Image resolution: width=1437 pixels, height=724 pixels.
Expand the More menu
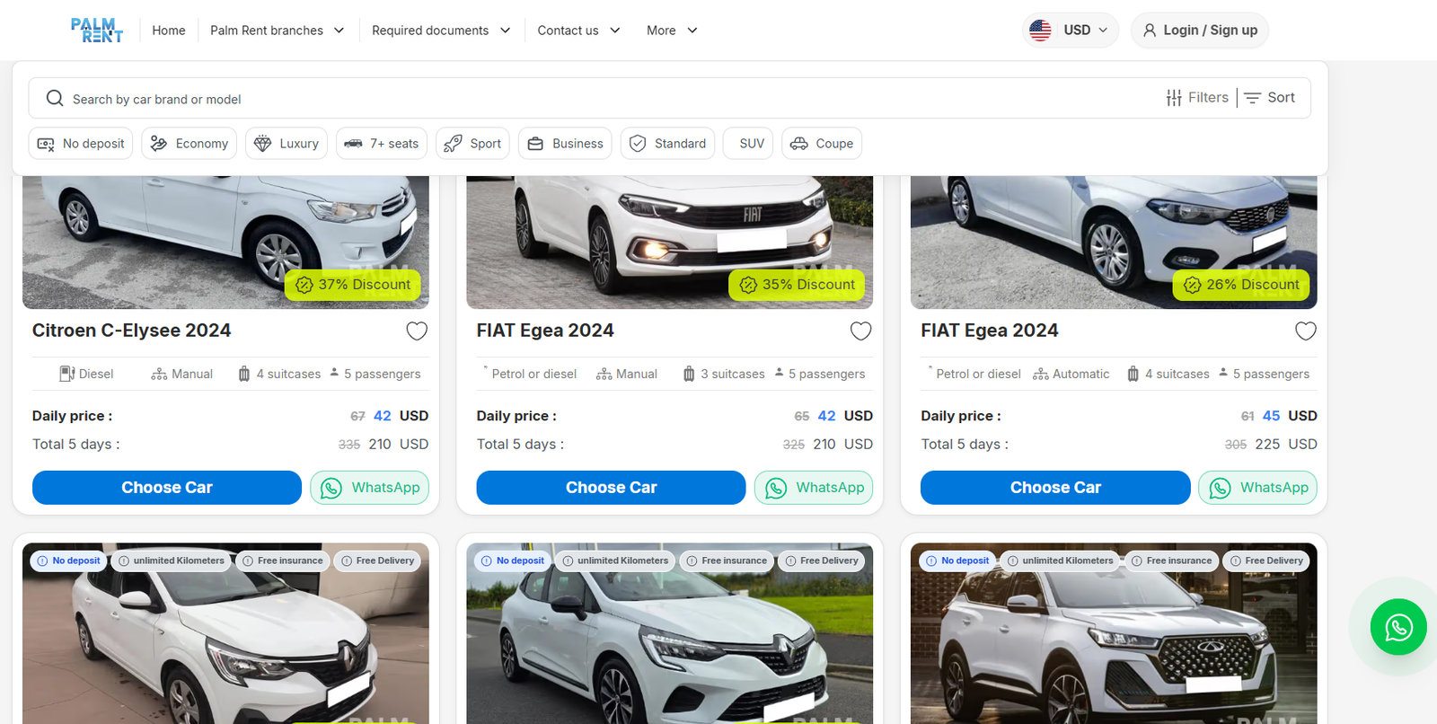[x=672, y=31]
